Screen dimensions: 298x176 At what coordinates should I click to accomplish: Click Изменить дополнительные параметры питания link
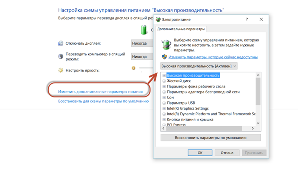[100, 92]
